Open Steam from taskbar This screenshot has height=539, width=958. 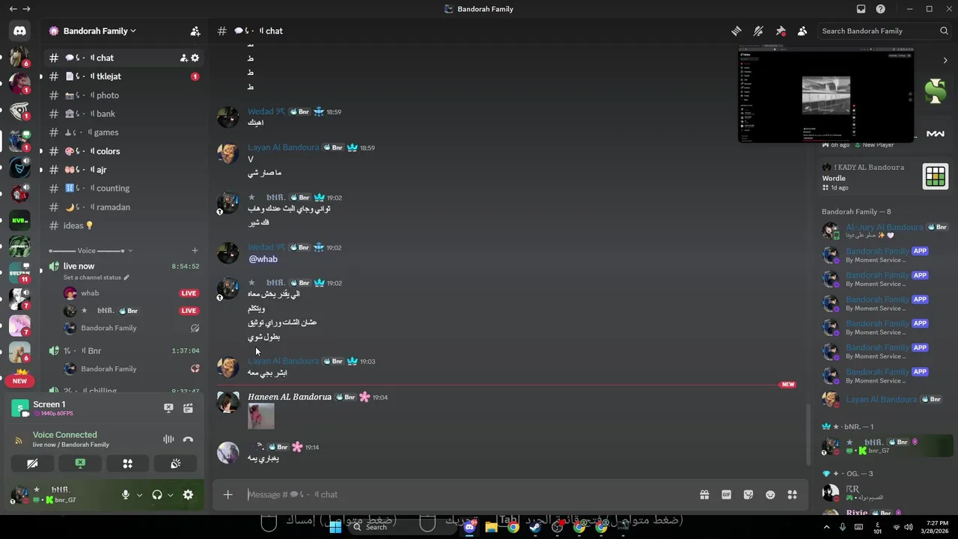tap(535, 527)
